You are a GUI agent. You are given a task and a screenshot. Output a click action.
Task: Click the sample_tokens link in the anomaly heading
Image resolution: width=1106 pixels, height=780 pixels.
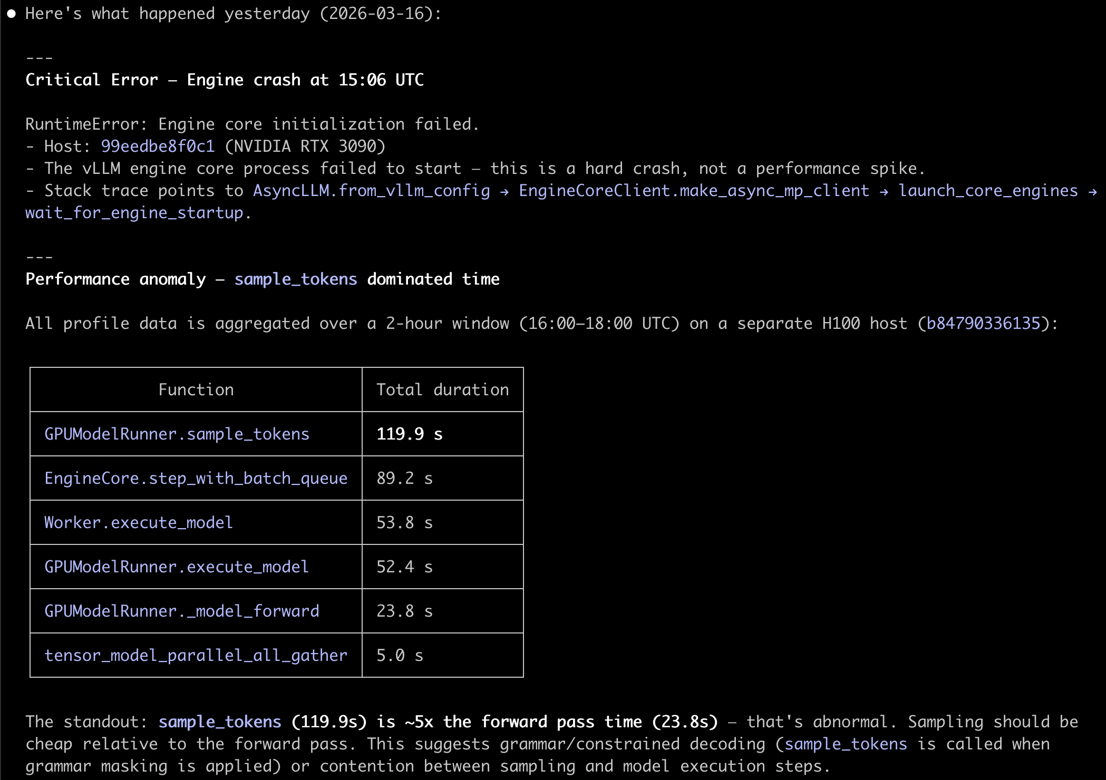point(296,279)
